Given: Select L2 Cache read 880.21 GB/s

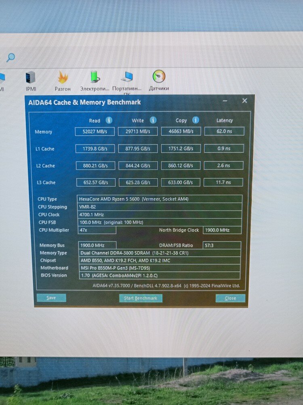Looking at the screenshot, I should click(95, 166).
